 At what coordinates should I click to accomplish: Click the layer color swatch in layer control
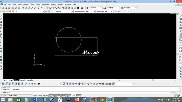point(15,11)
